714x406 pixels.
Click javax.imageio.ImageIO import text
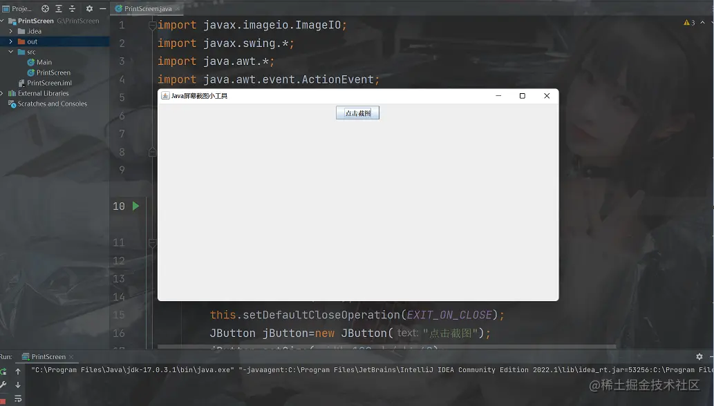[272, 25]
